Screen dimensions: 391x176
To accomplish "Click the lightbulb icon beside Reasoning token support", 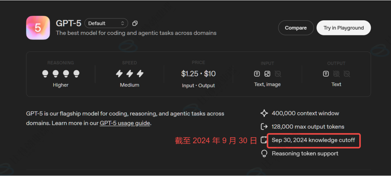I will click(264, 153).
